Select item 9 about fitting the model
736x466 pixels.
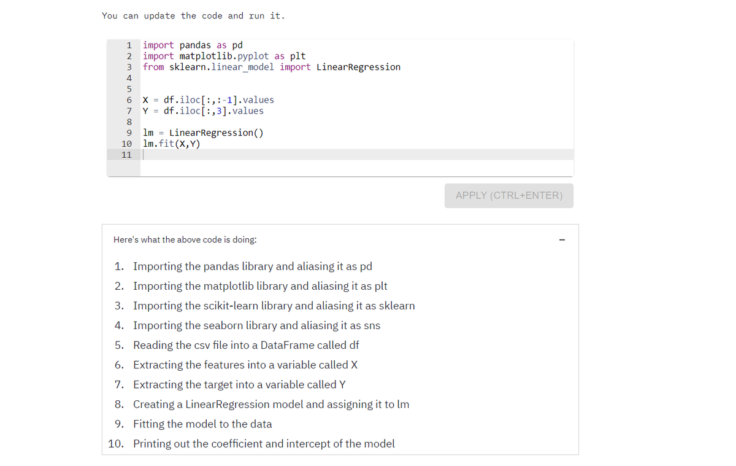(202, 424)
